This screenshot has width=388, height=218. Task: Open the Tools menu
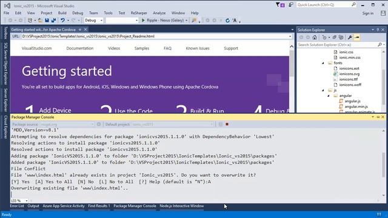(108, 13)
